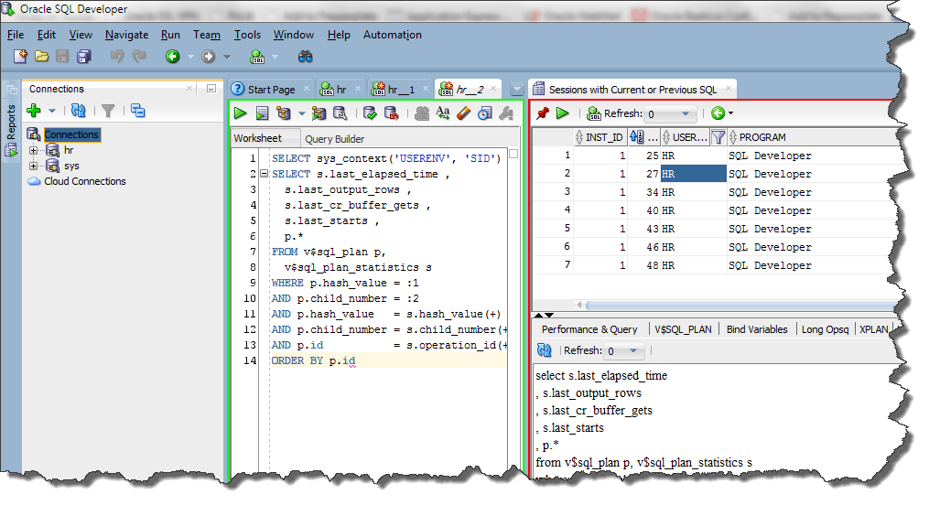Click the Clear eraser icon in the worksheet toolbar
The image size is (929, 505).
[464, 113]
